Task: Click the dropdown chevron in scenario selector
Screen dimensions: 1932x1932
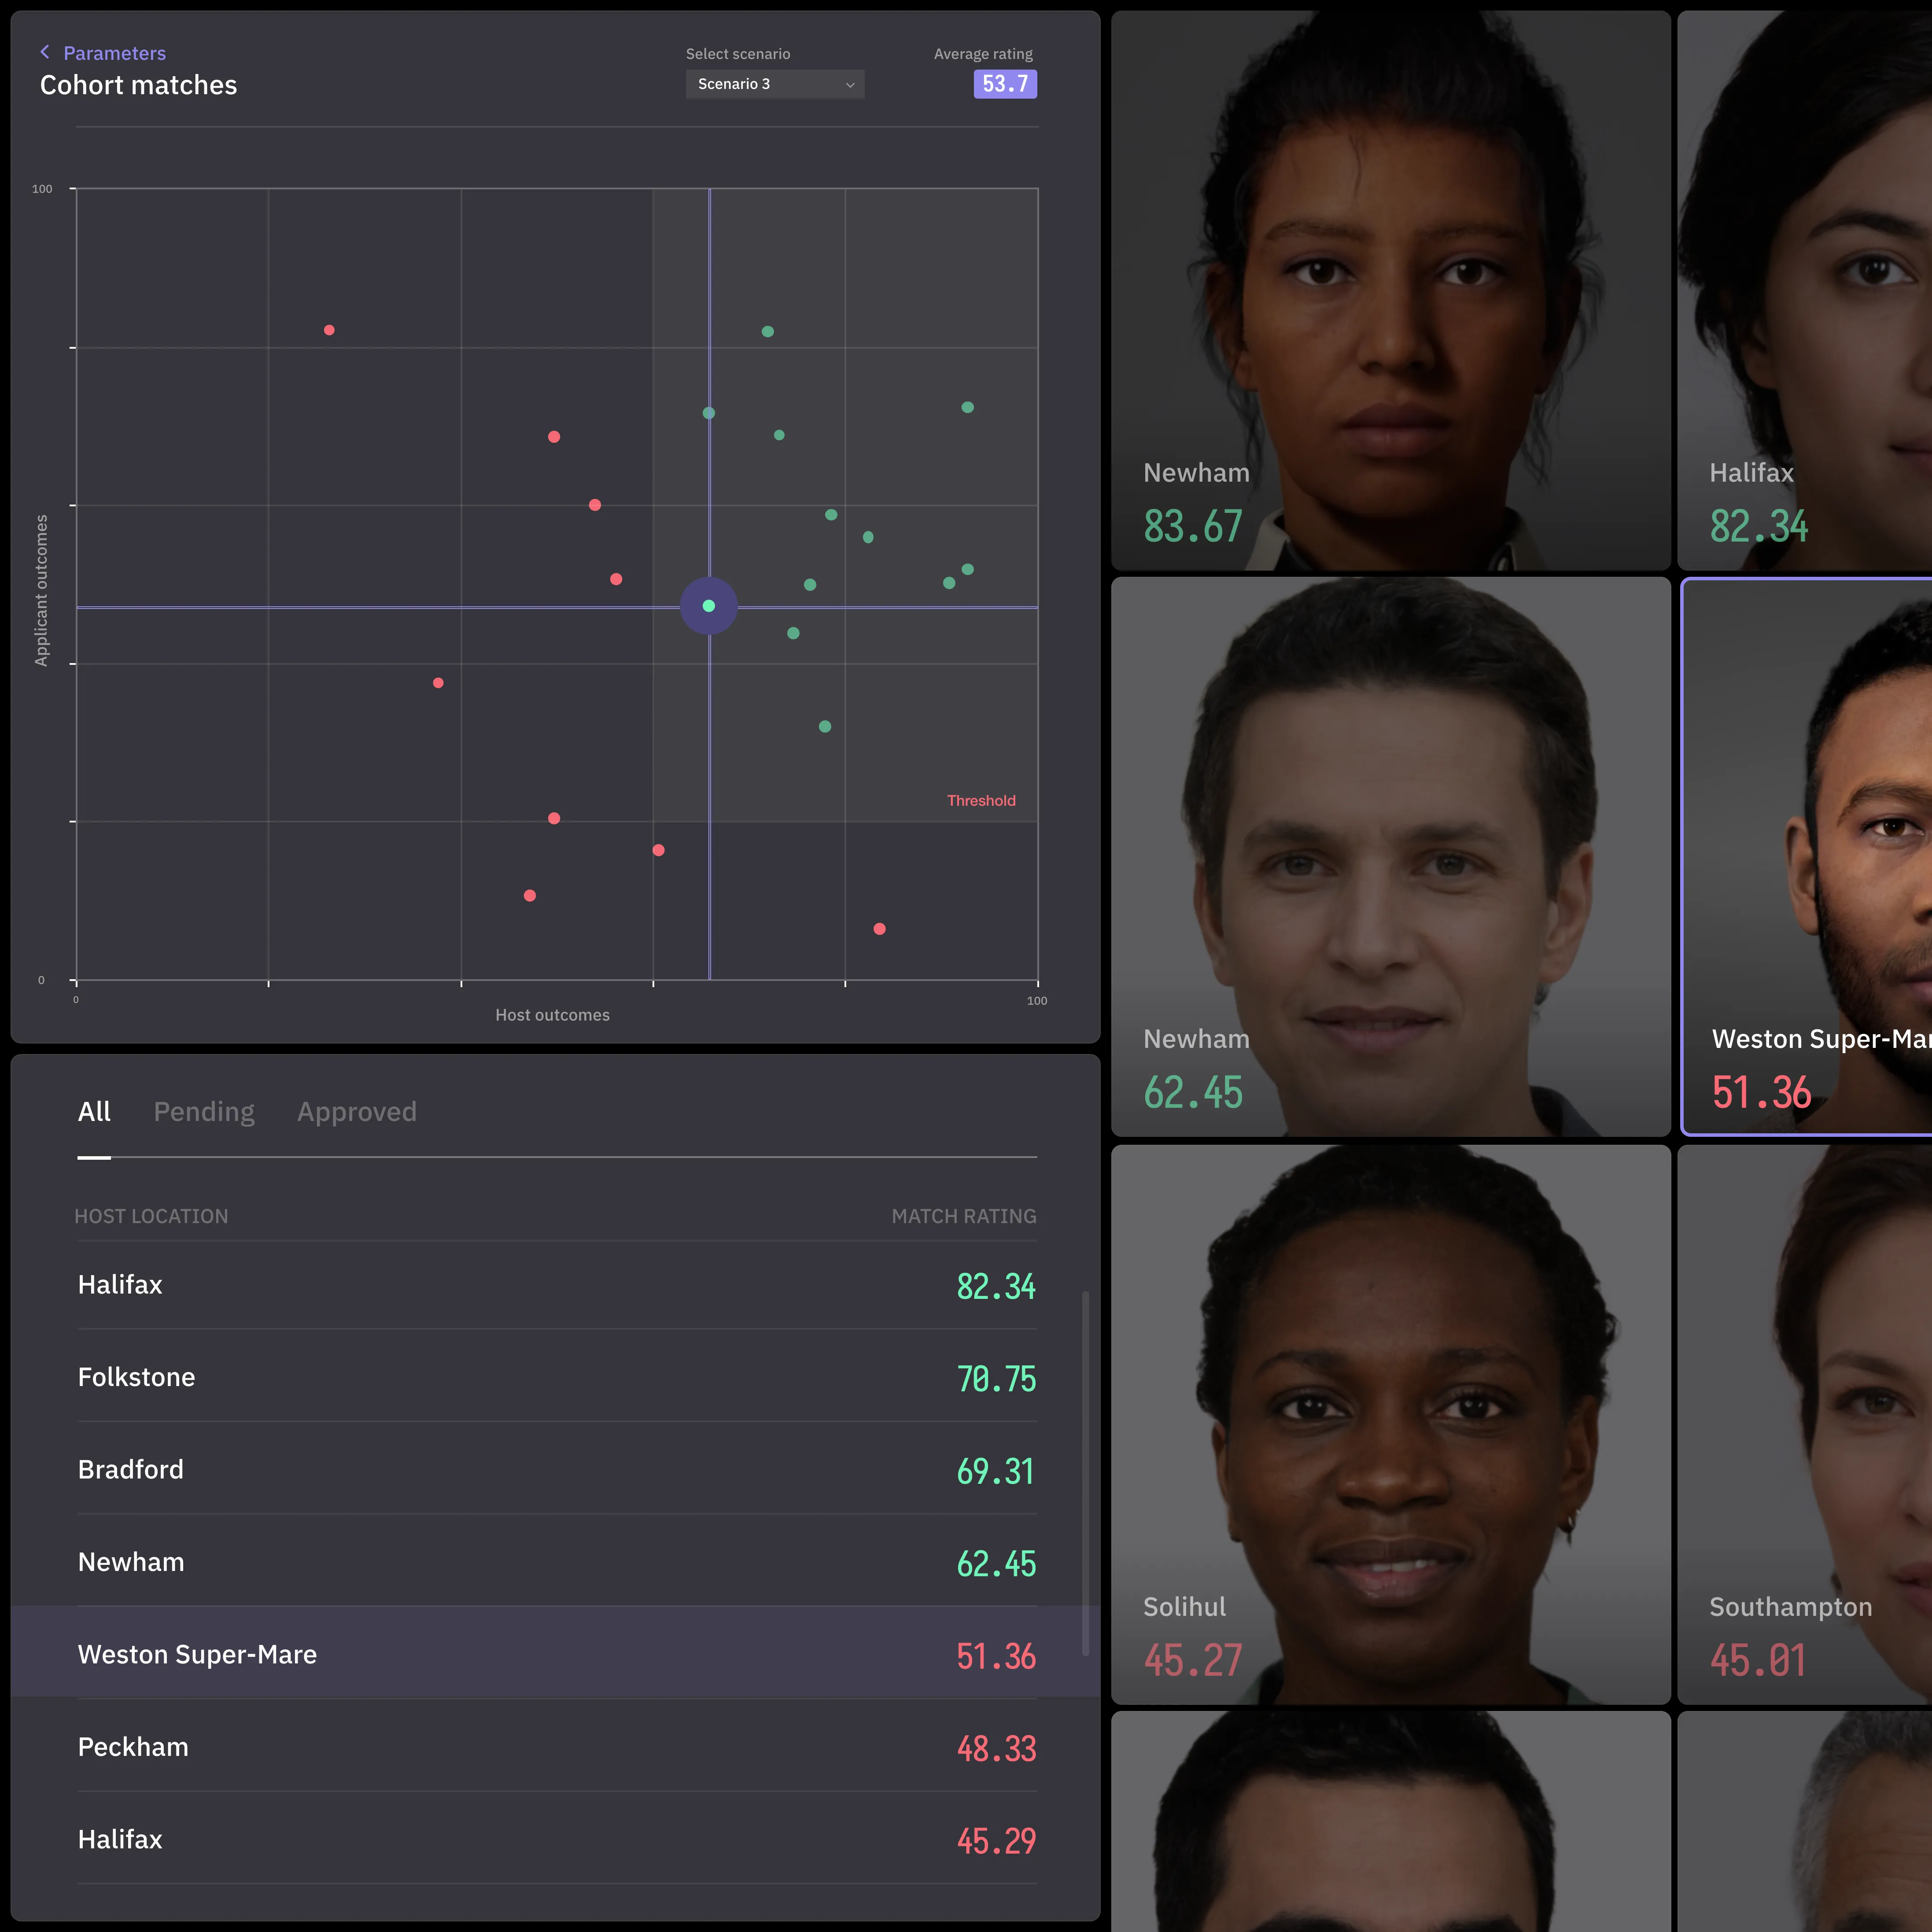Action: (x=850, y=85)
